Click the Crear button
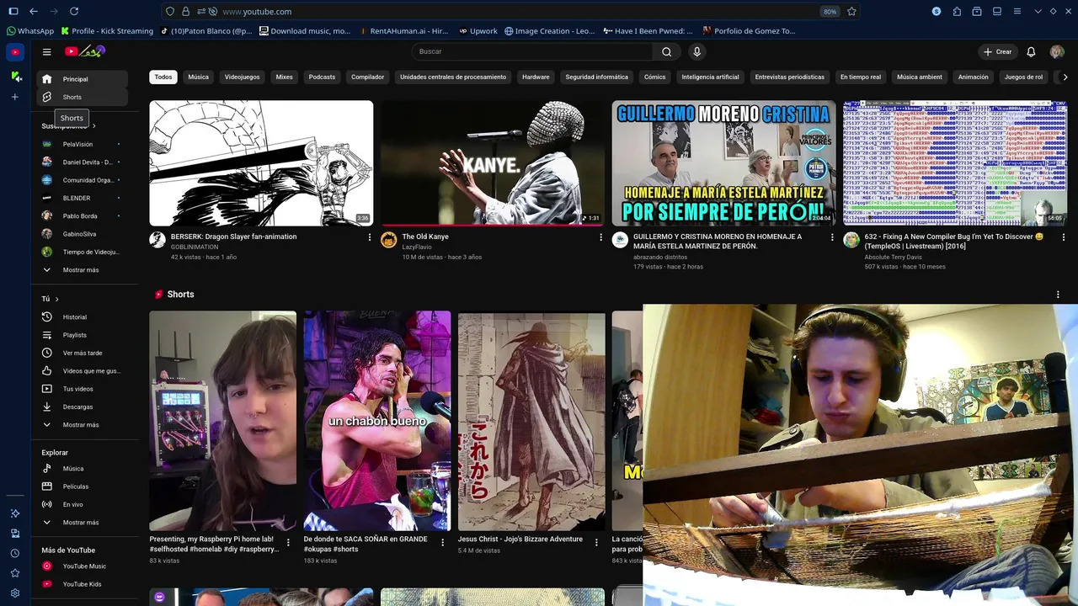This screenshot has height=606, width=1078. (997, 52)
